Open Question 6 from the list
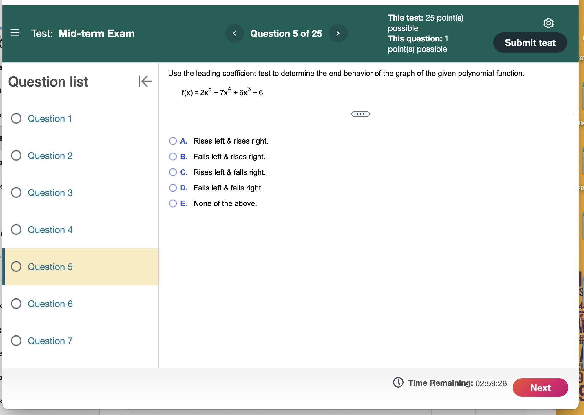Viewport: 584px width, 415px height. coord(50,304)
